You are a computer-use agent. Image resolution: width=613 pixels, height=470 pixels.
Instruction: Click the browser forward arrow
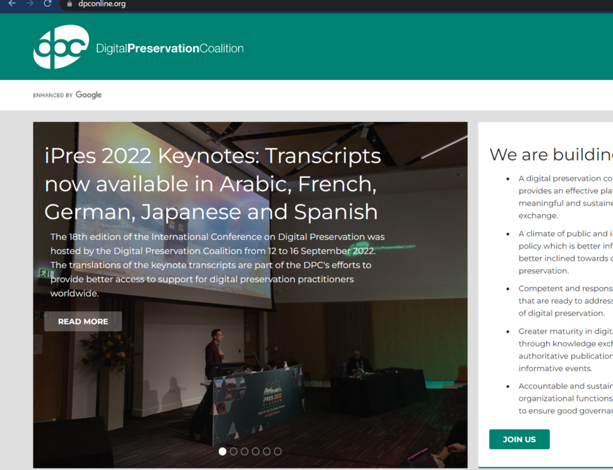click(30, 4)
